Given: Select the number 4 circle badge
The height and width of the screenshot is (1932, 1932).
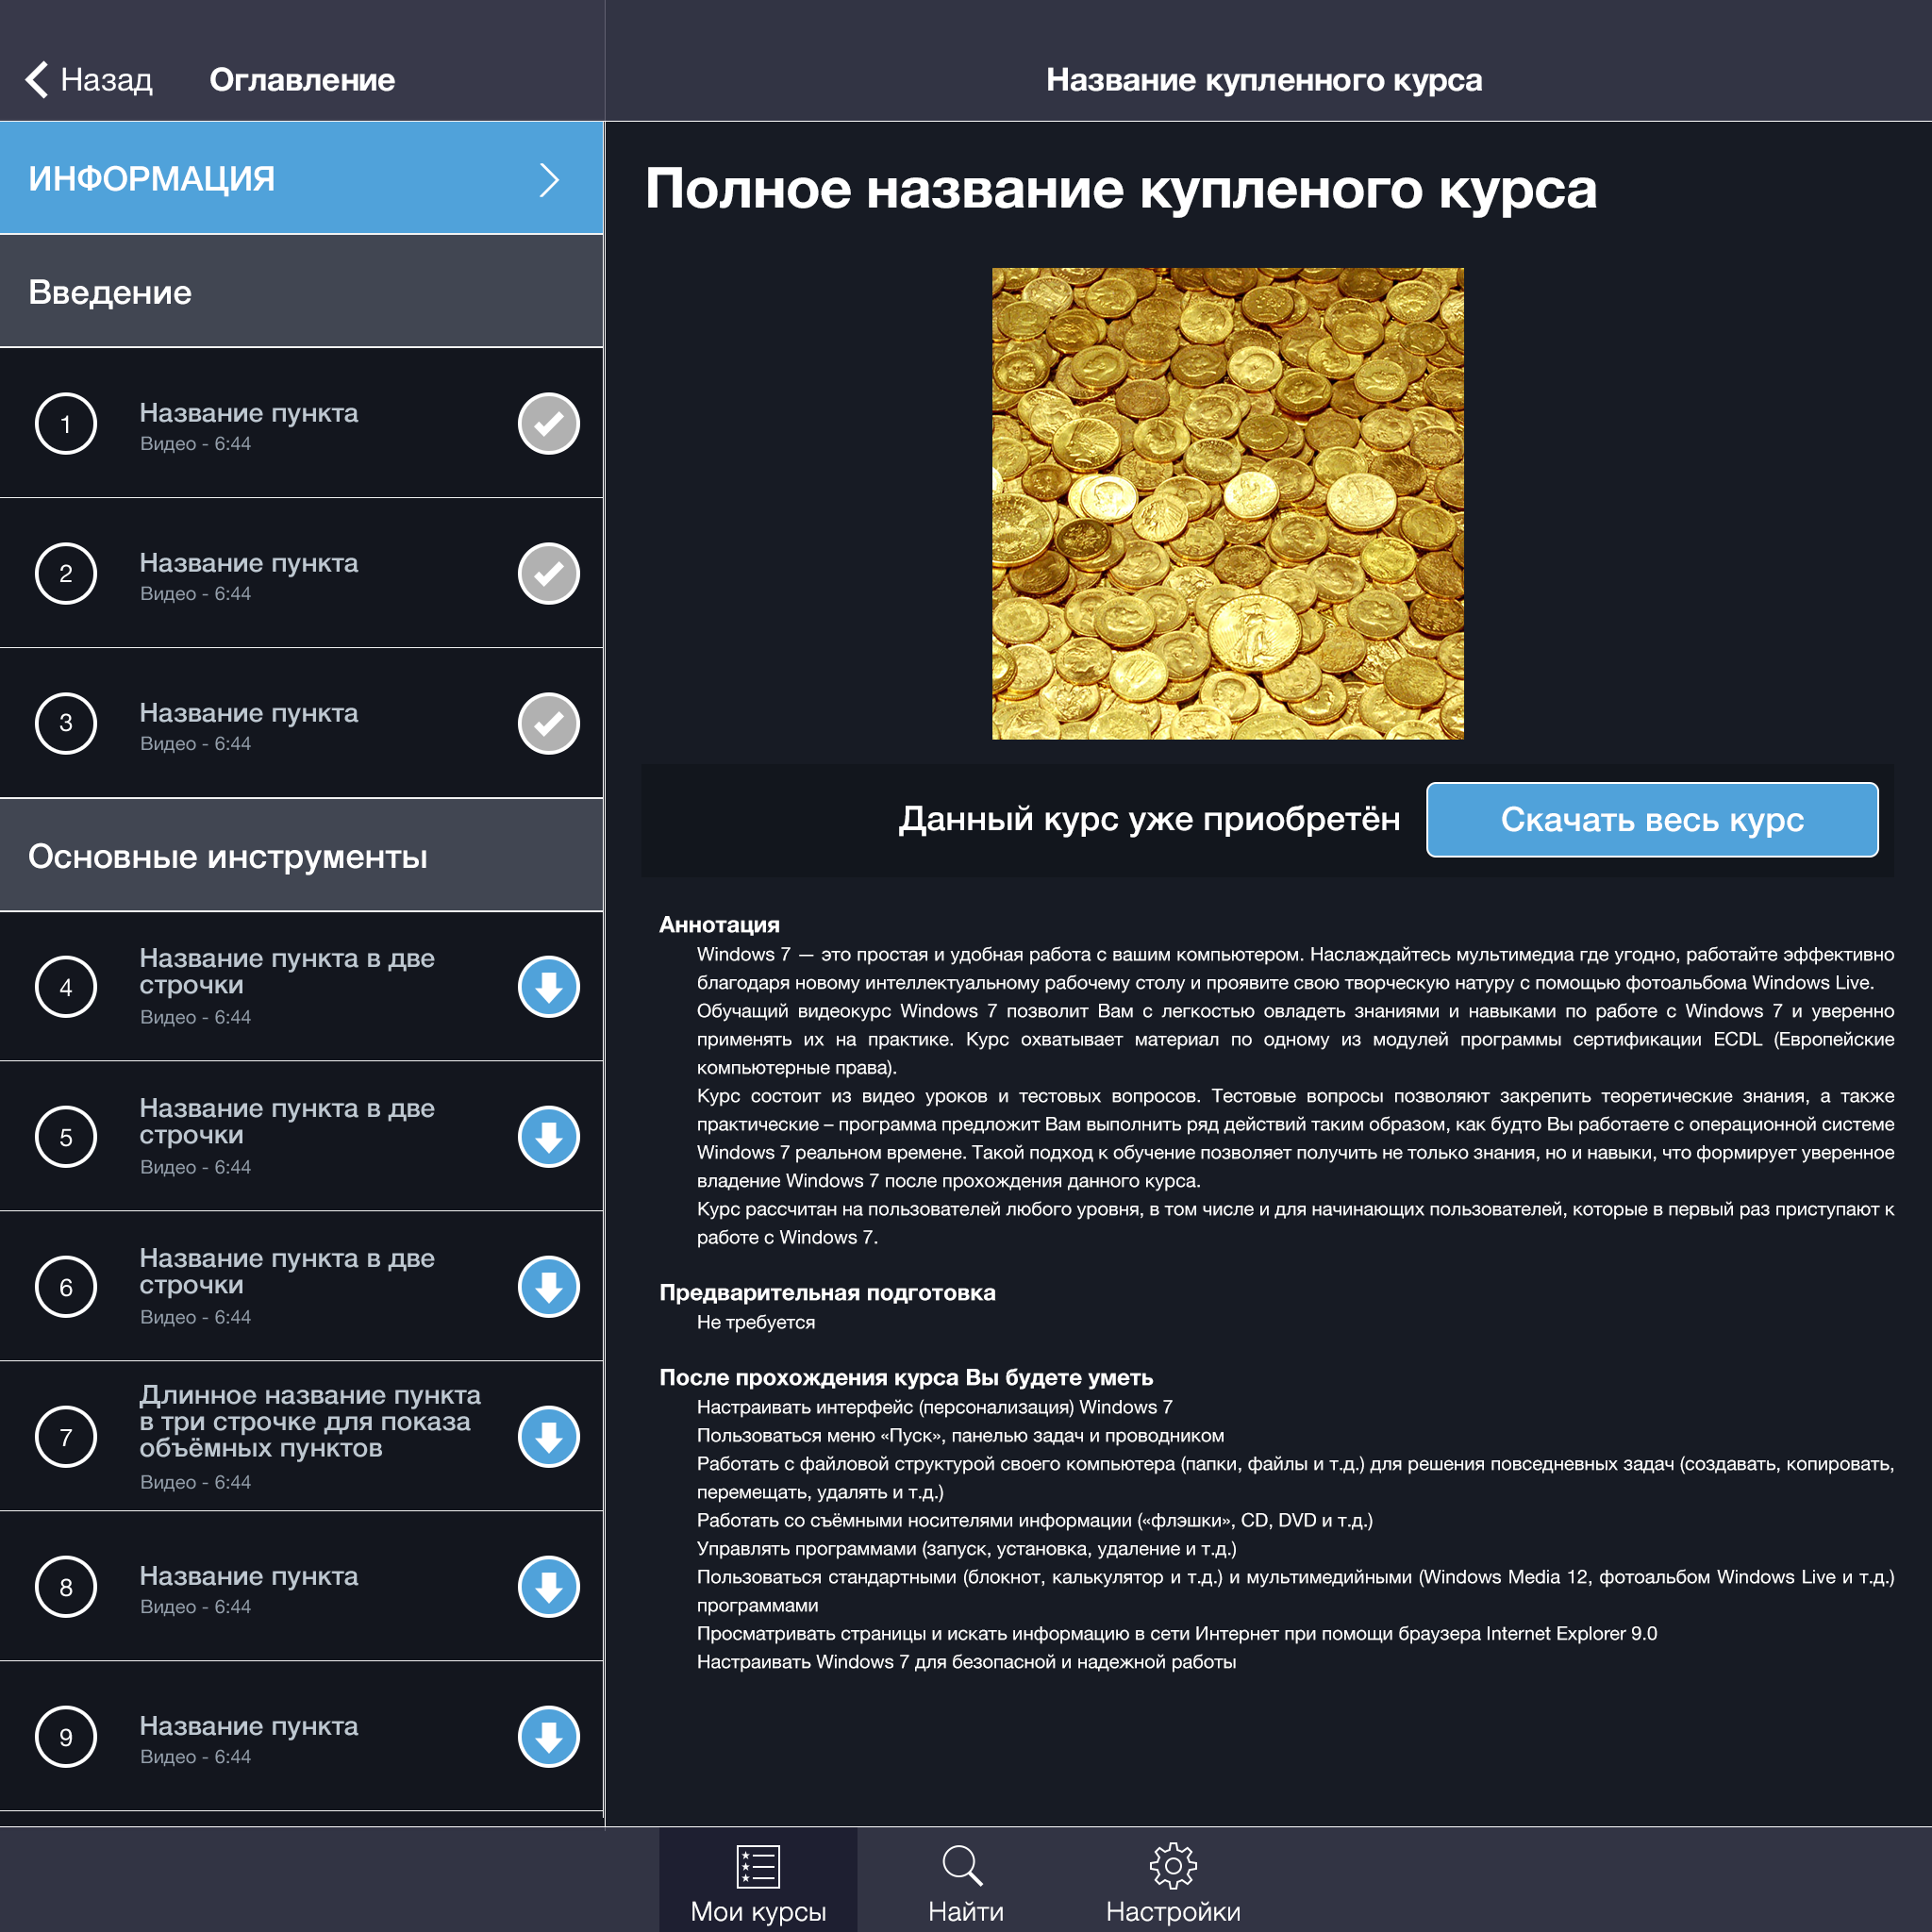Looking at the screenshot, I should 66,987.
